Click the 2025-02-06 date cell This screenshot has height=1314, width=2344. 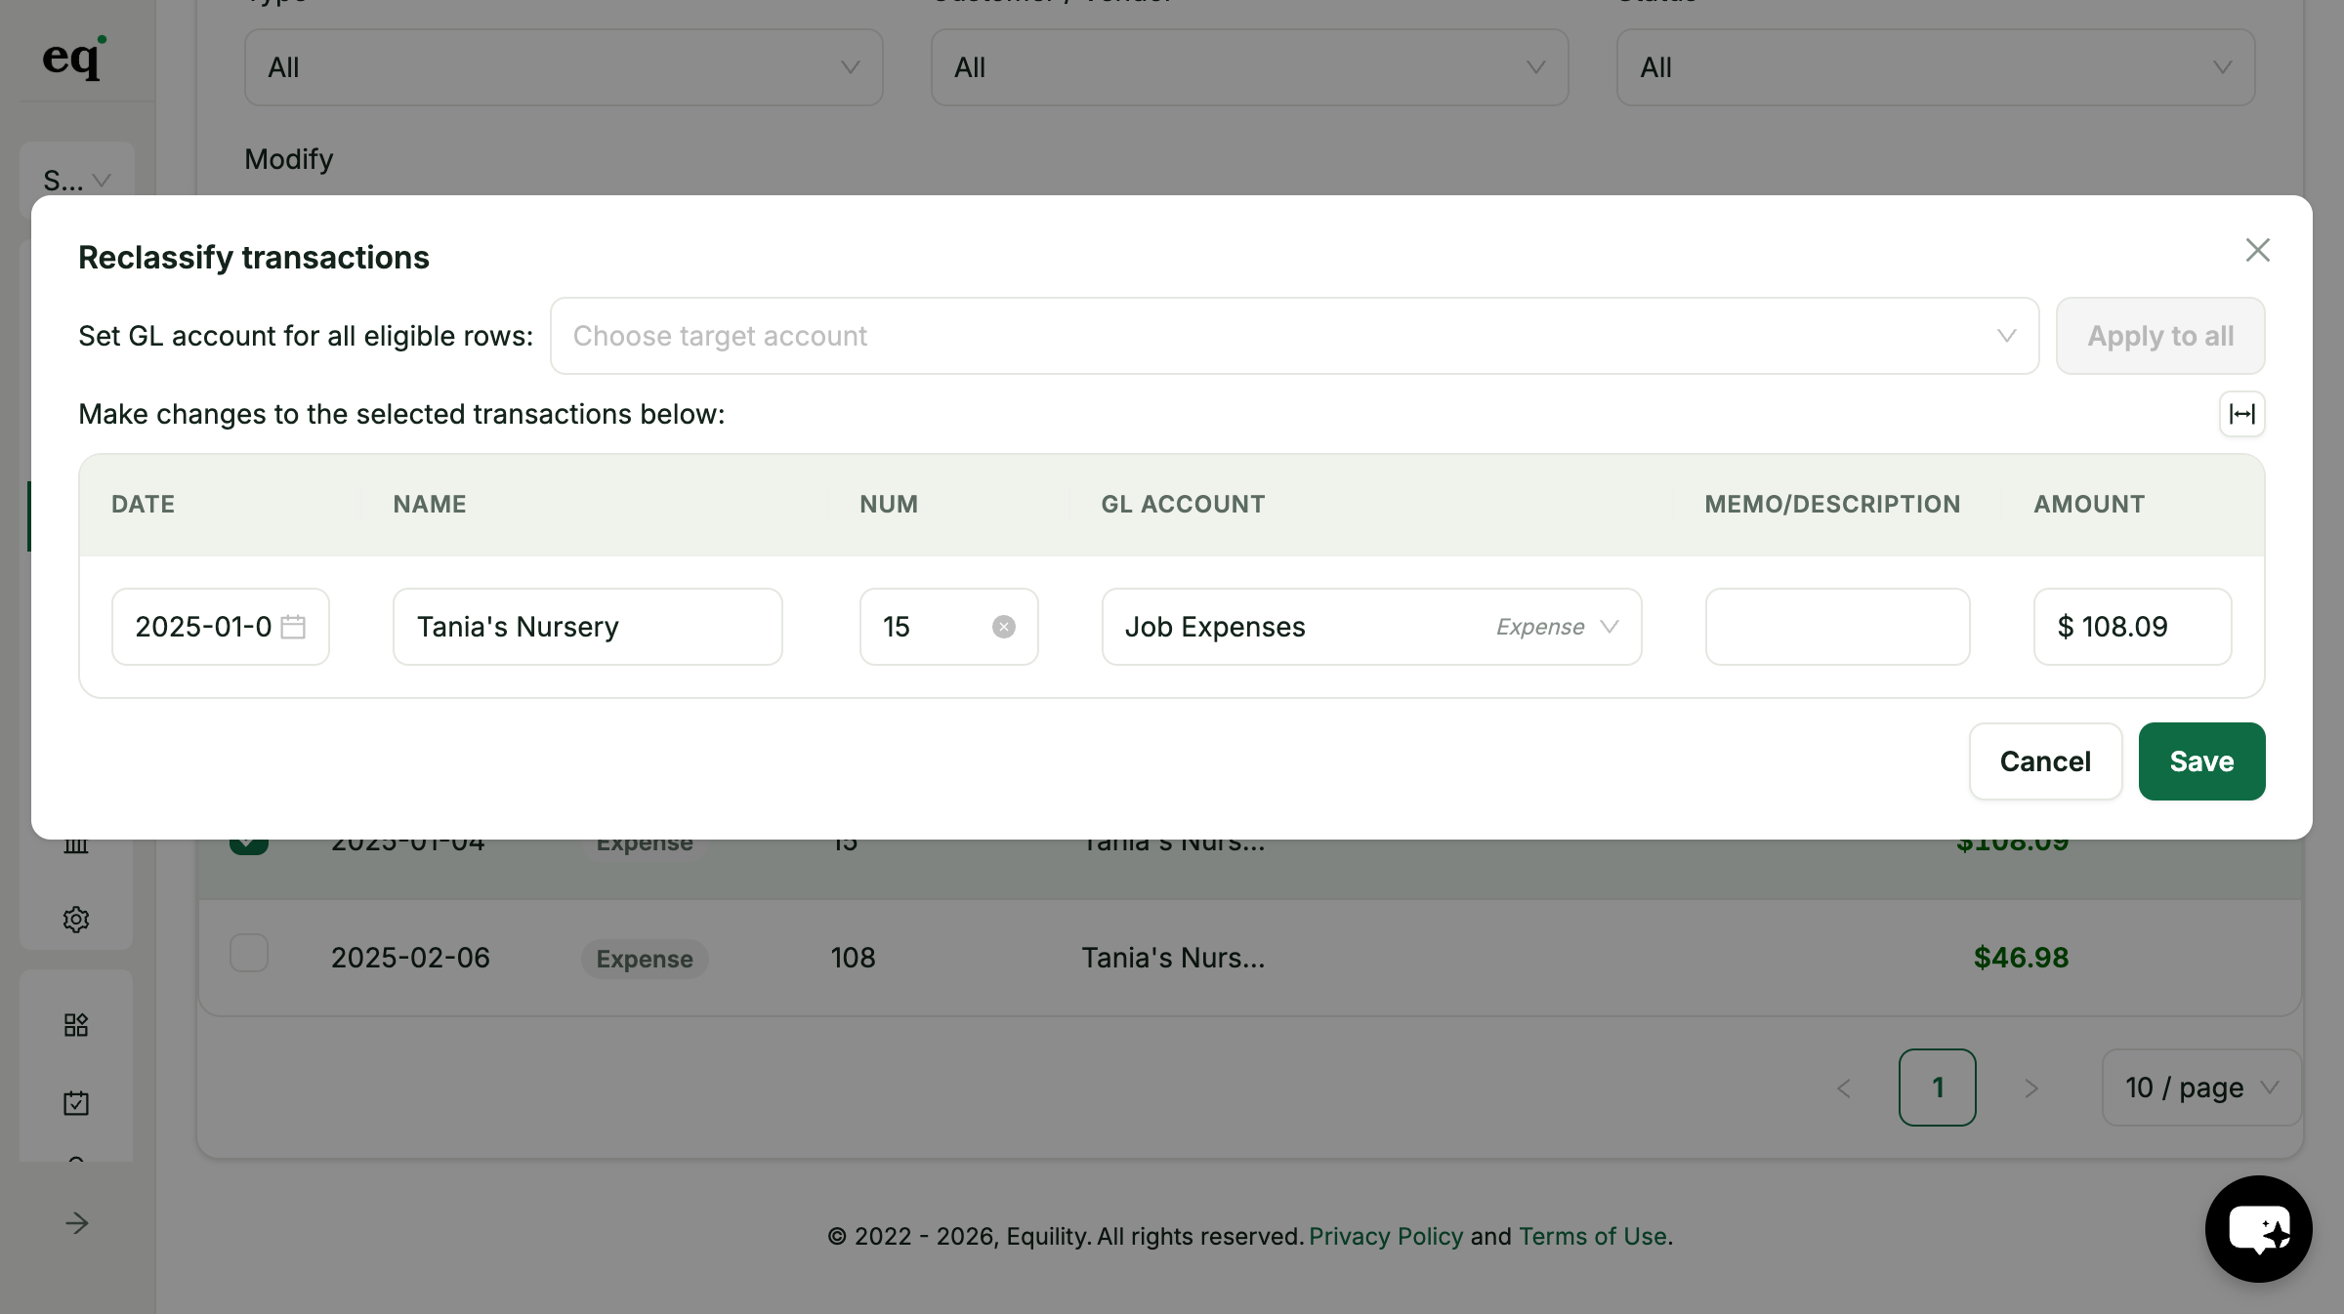[410, 958]
